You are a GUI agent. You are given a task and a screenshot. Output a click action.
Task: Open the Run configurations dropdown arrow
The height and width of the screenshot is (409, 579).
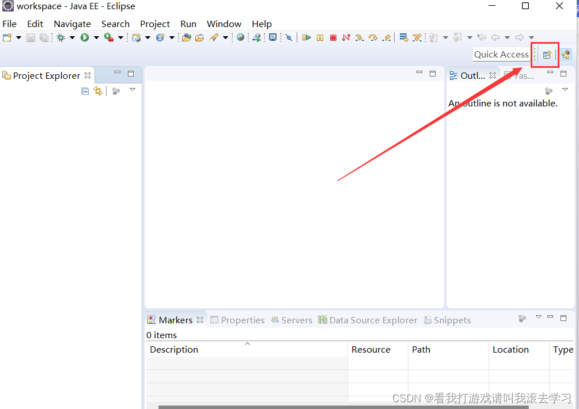pyautogui.click(x=96, y=37)
